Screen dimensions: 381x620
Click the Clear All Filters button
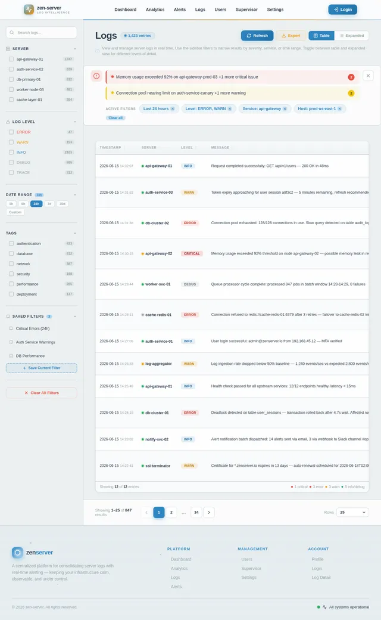[x=42, y=393]
